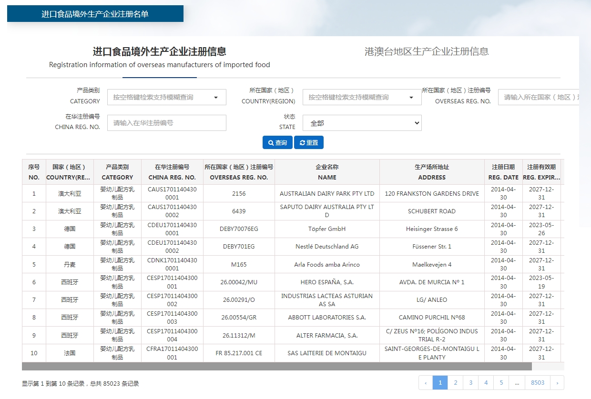Viewport: 591px width, 399px height.
Task: Click the AUSTRALIAN DAIRY PARK PTY LTD cell
Action: click(327, 194)
